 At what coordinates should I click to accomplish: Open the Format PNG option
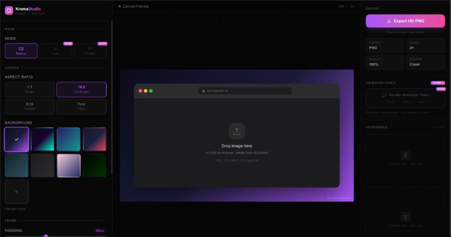click(385, 45)
